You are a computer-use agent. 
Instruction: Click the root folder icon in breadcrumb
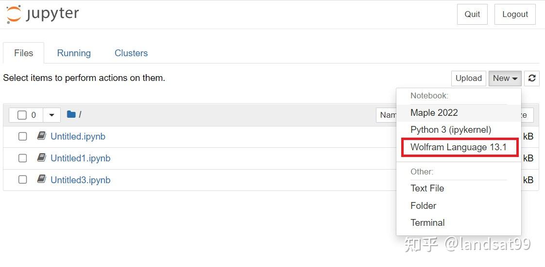pos(71,114)
